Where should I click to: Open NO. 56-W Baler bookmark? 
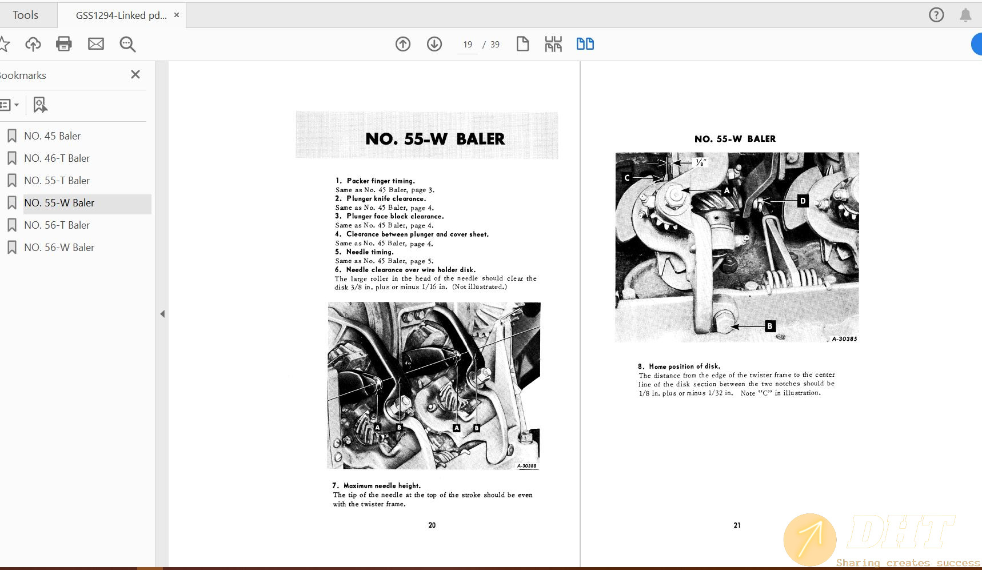pos(59,248)
